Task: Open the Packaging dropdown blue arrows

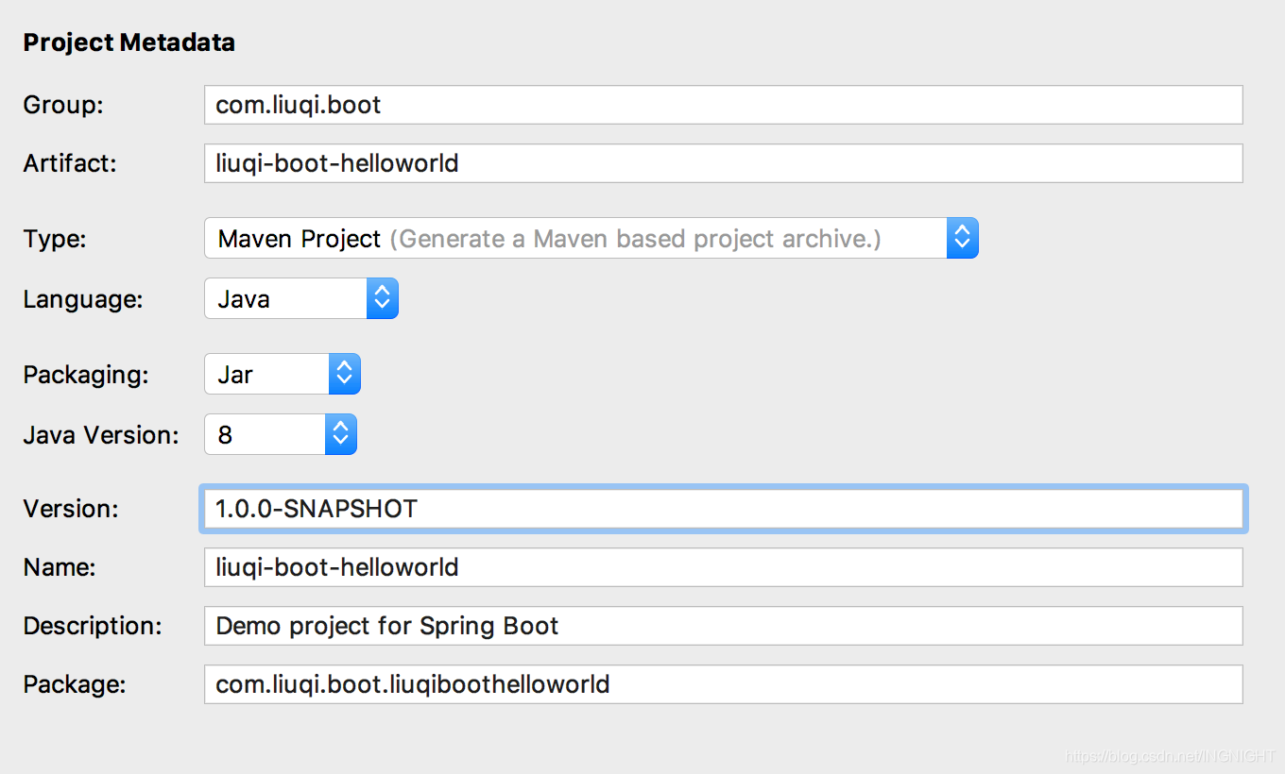Action: pyautogui.click(x=344, y=375)
